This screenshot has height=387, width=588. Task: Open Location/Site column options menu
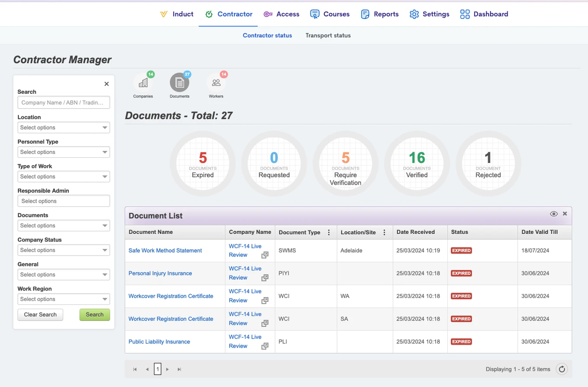(384, 232)
